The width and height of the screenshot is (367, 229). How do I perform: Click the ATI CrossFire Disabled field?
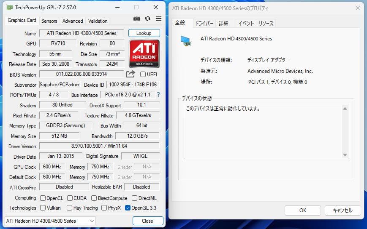[64, 187]
